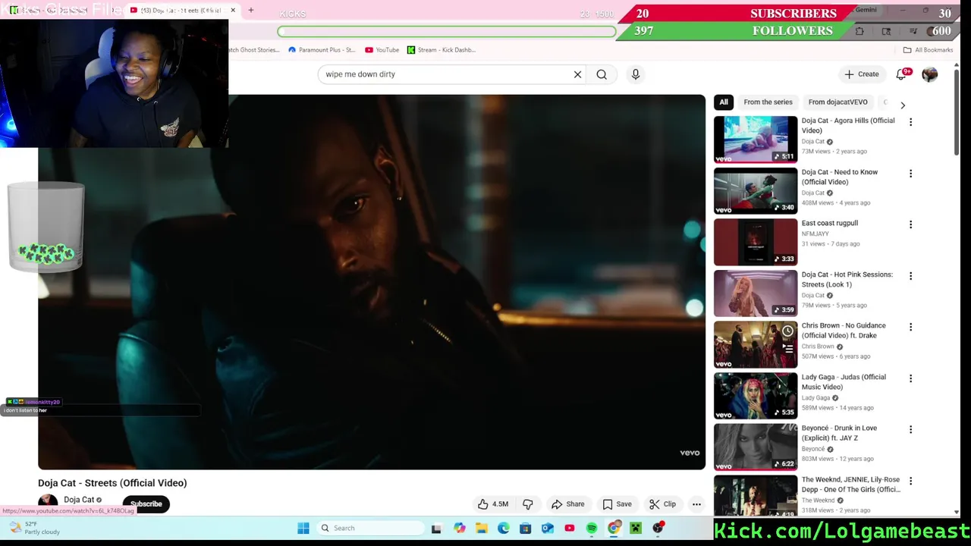Screen dimensions: 971x546
Task: Open Paramount Plus bookmark
Action: coord(322,50)
